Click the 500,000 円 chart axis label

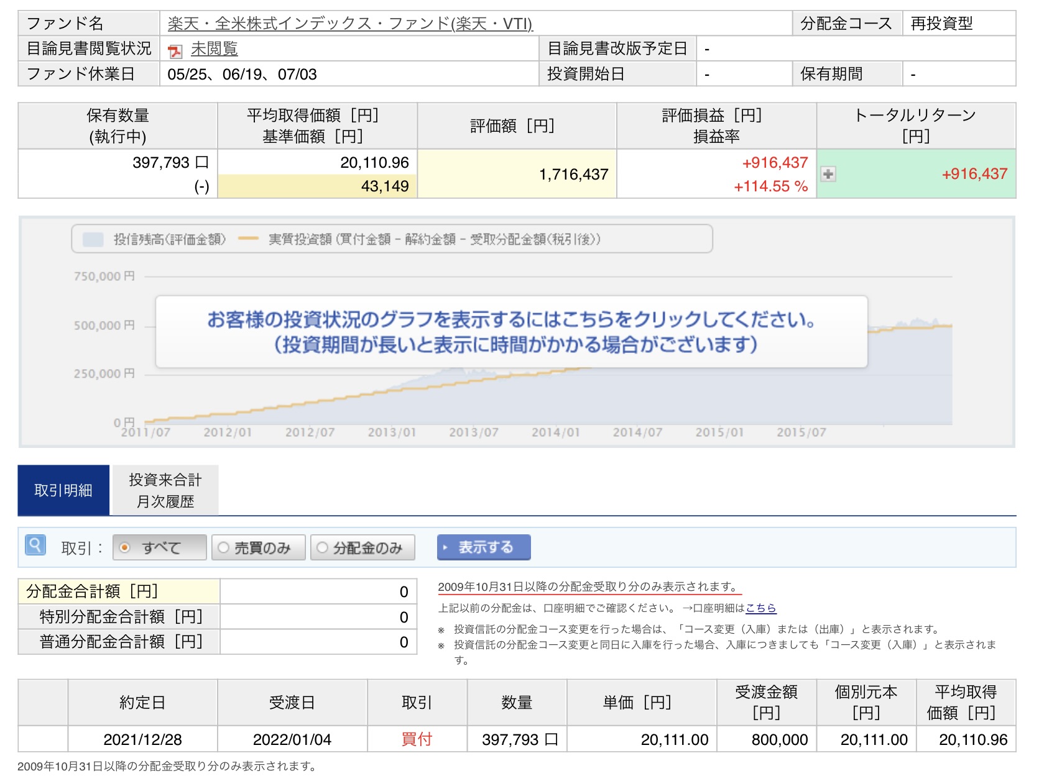(104, 325)
